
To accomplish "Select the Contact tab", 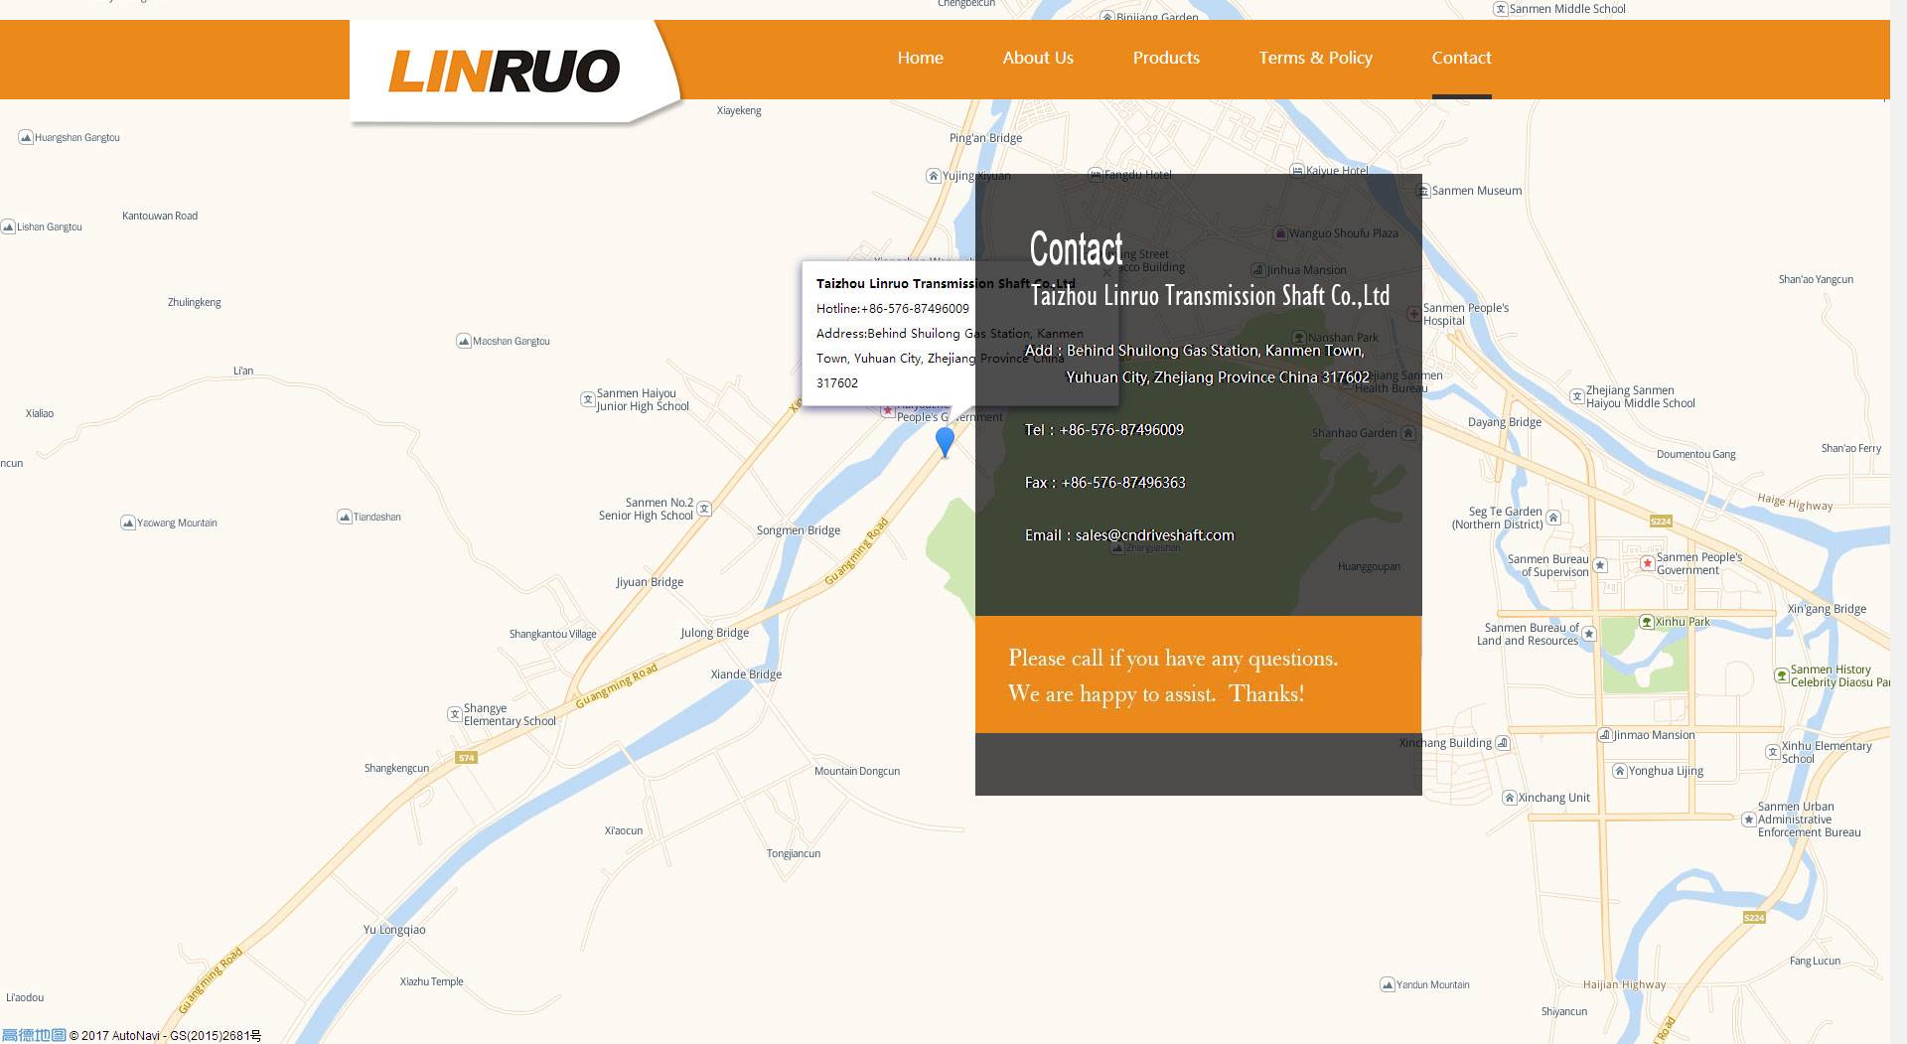I will click(x=1460, y=58).
